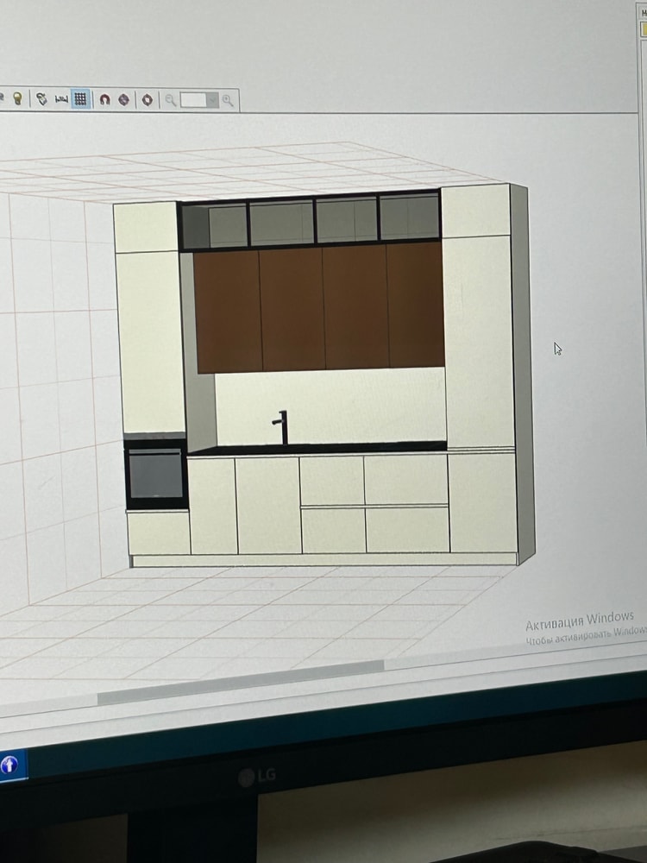The height and width of the screenshot is (863, 647).
Task: Select the tall right-hand cabinet door
Action: pyautogui.click(x=480, y=341)
